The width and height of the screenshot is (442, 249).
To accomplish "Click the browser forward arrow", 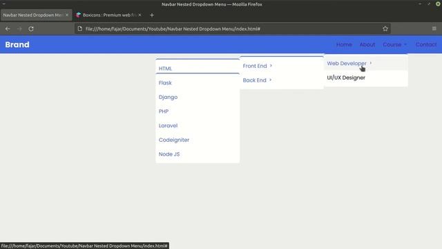I will click(x=19, y=29).
